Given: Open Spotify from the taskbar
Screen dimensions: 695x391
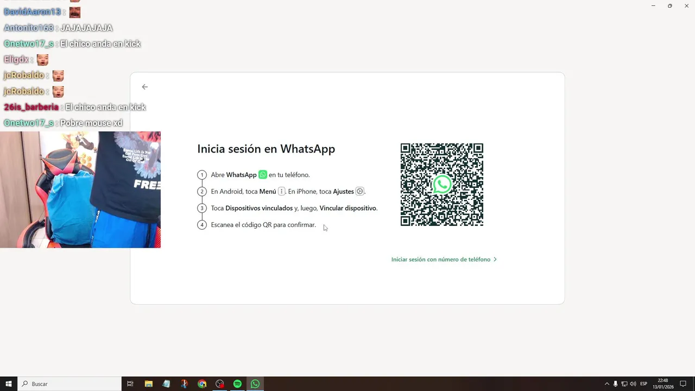Looking at the screenshot, I should pos(237,384).
